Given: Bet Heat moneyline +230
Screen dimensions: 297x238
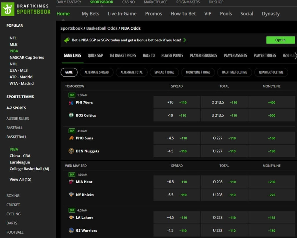Looking at the screenshot, I should pos(271,182).
